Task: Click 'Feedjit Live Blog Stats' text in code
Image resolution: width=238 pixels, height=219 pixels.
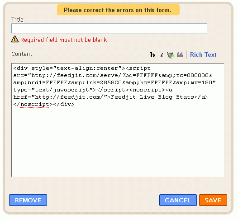Action: click(152, 97)
